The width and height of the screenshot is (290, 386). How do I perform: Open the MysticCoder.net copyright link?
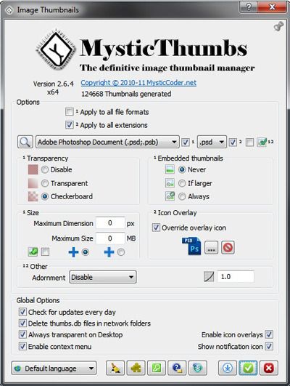[138, 82]
